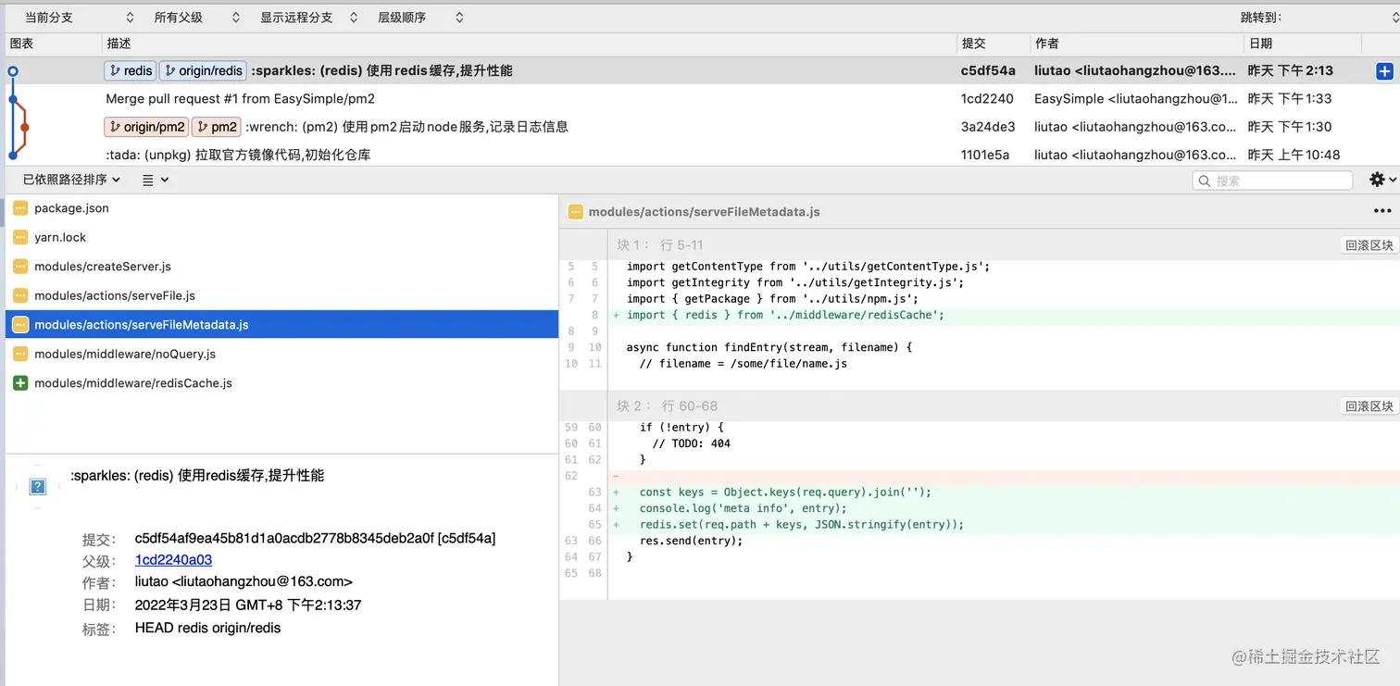Click the '块 2: 行 60-68' hunk header
Screen dimensions: 1400x686
pyautogui.click(x=667, y=406)
